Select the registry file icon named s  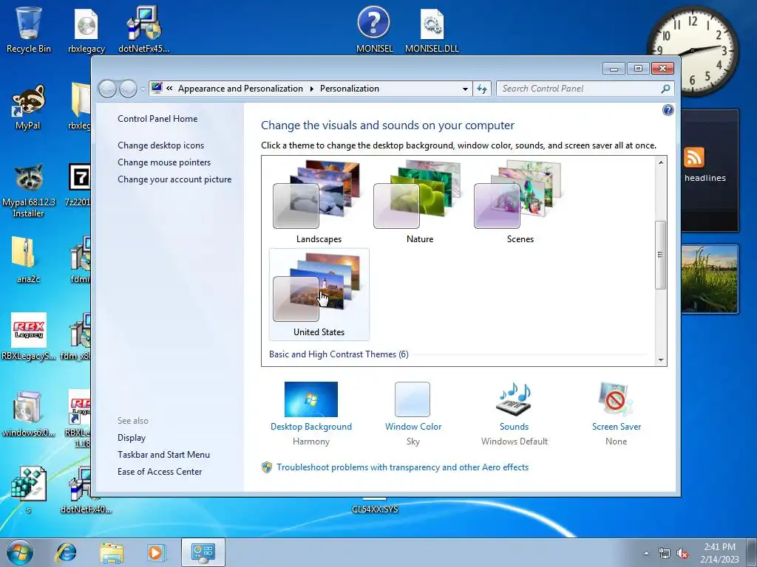(29, 490)
